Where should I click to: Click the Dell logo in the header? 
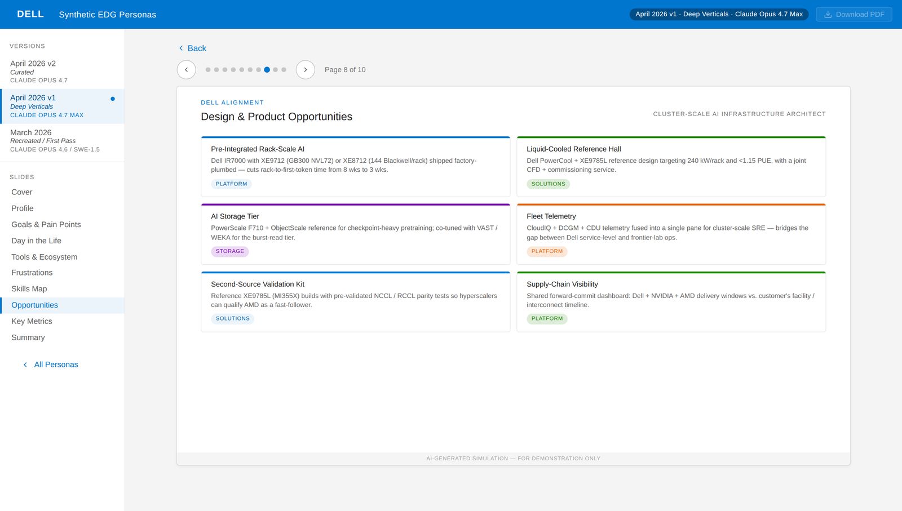(x=29, y=14)
